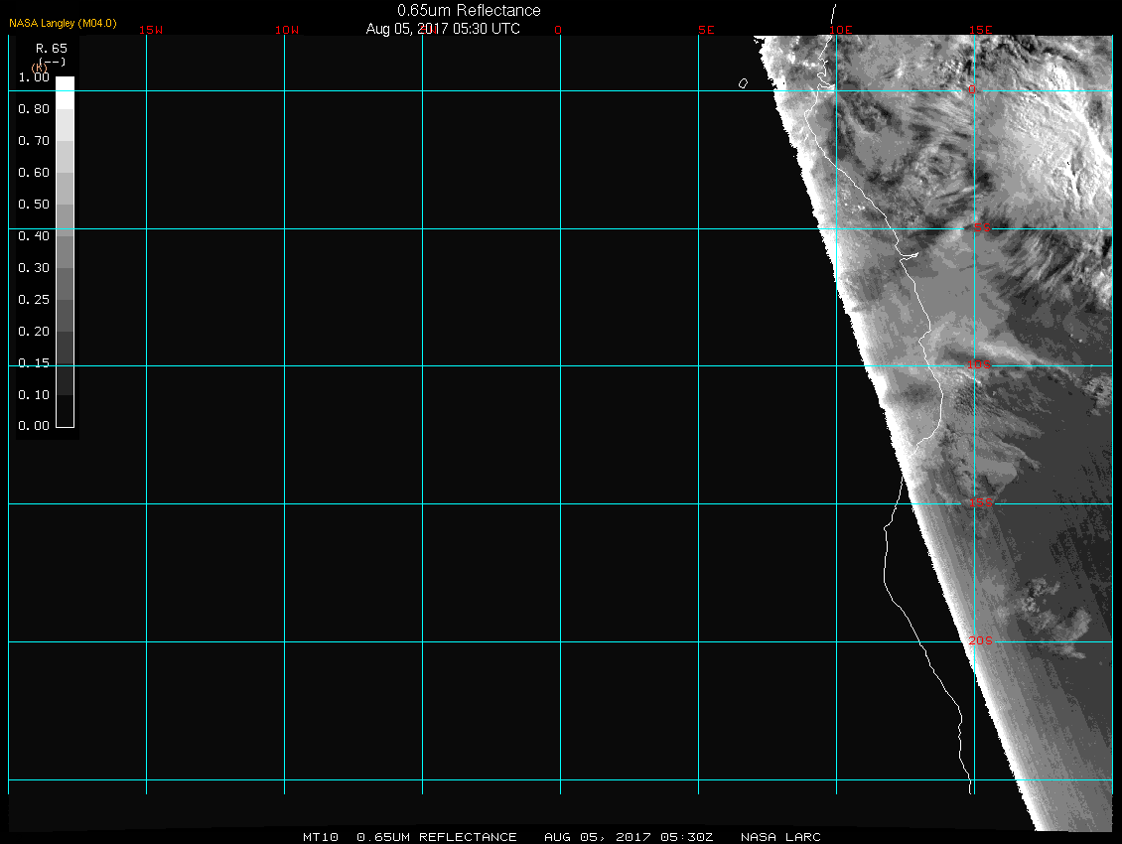The height and width of the screenshot is (844, 1122).
Task: Click the 05:30Z time in the footer
Action: click(x=690, y=837)
